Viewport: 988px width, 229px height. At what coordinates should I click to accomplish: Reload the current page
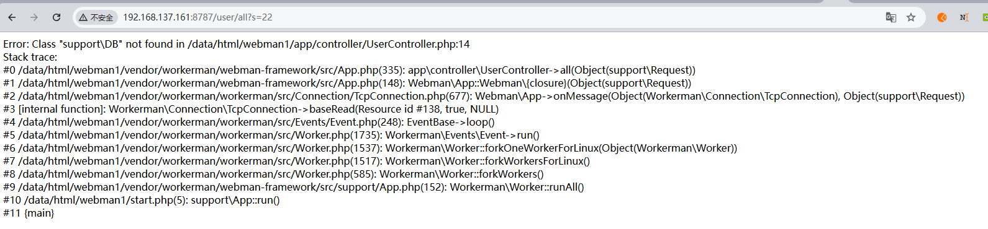[x=57, y=17]
